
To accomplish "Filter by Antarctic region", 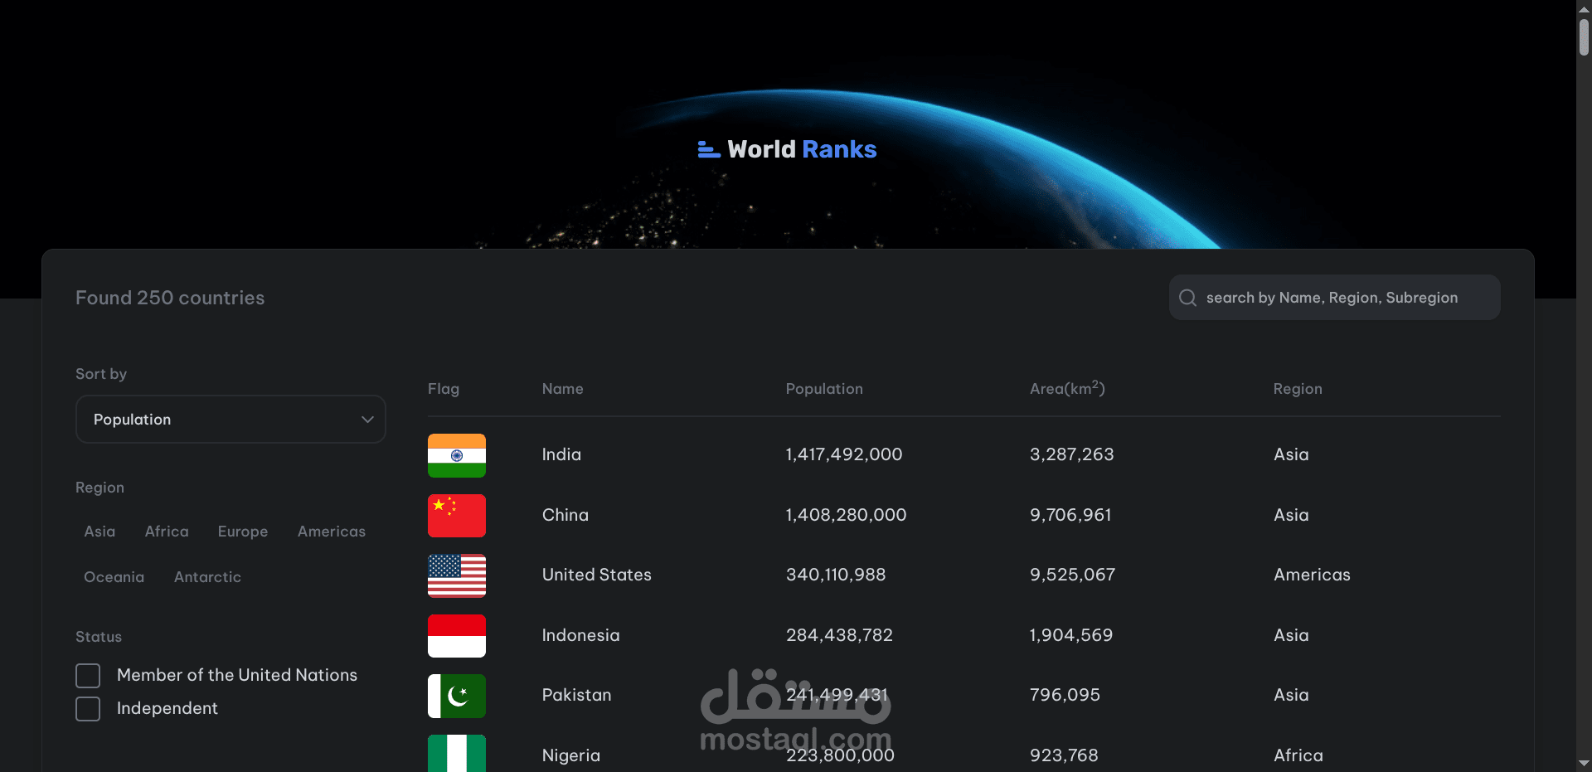I will (x=207, y=577).
